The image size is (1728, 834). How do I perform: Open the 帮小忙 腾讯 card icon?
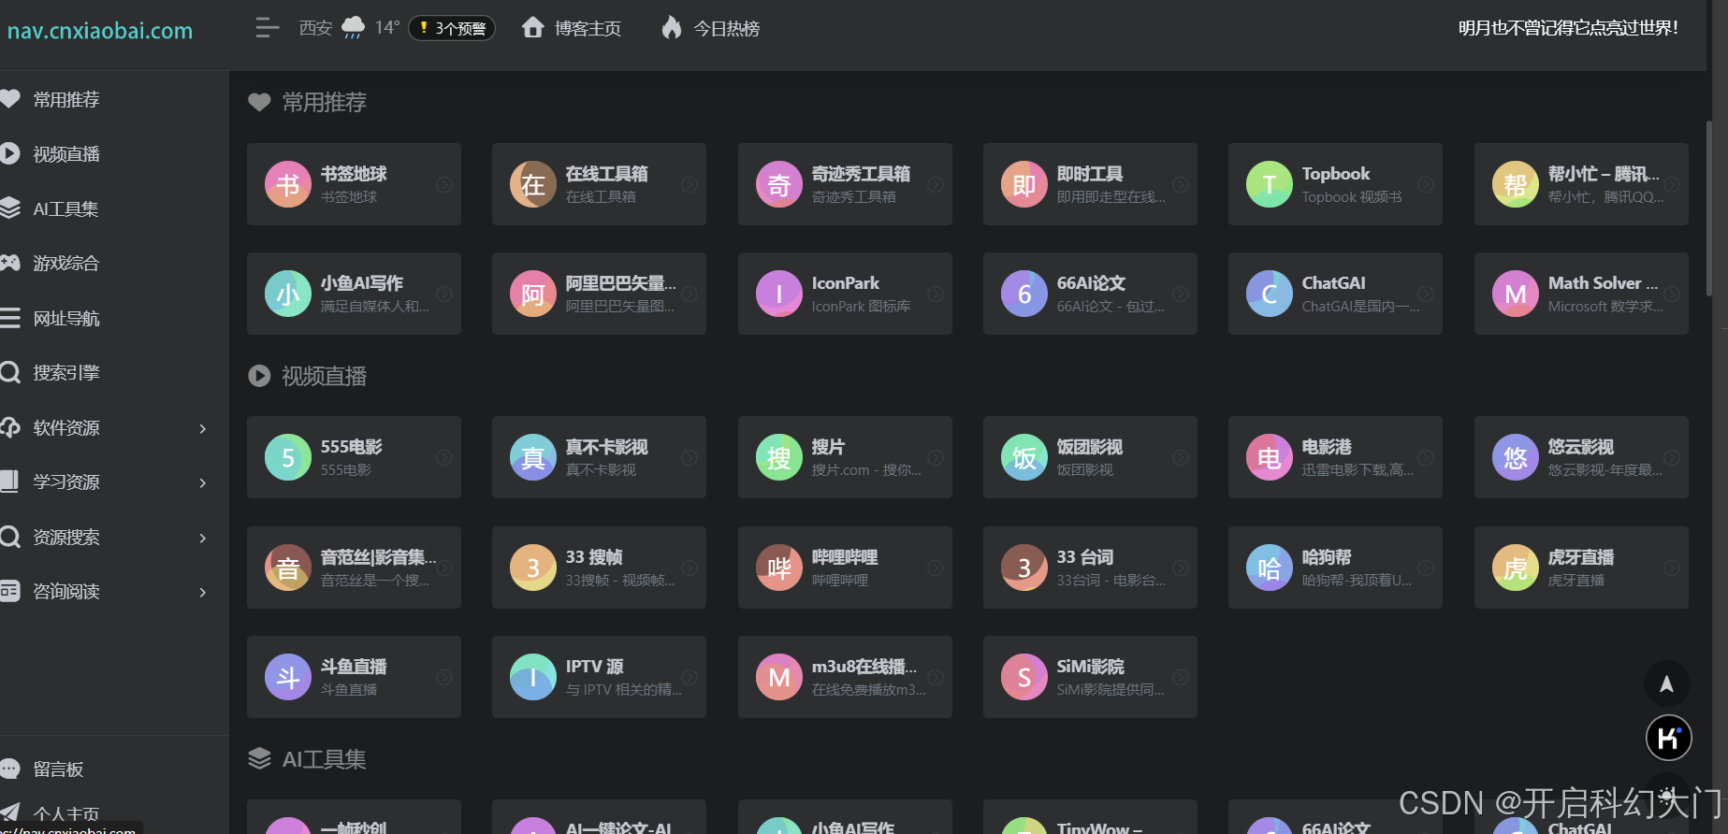point(1516,184)
